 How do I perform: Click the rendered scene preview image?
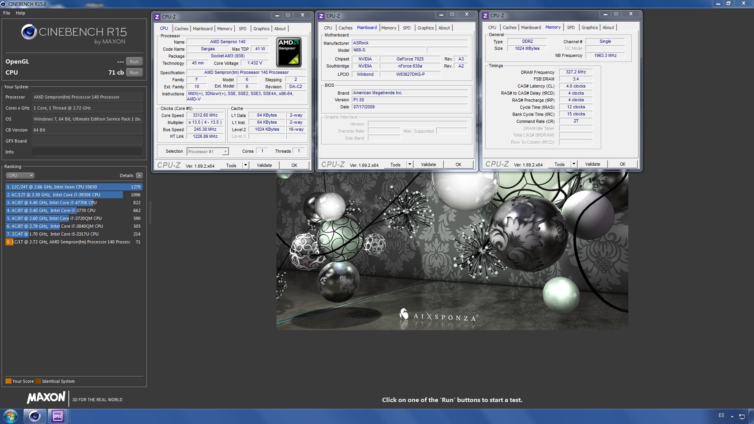click(452, 251)
